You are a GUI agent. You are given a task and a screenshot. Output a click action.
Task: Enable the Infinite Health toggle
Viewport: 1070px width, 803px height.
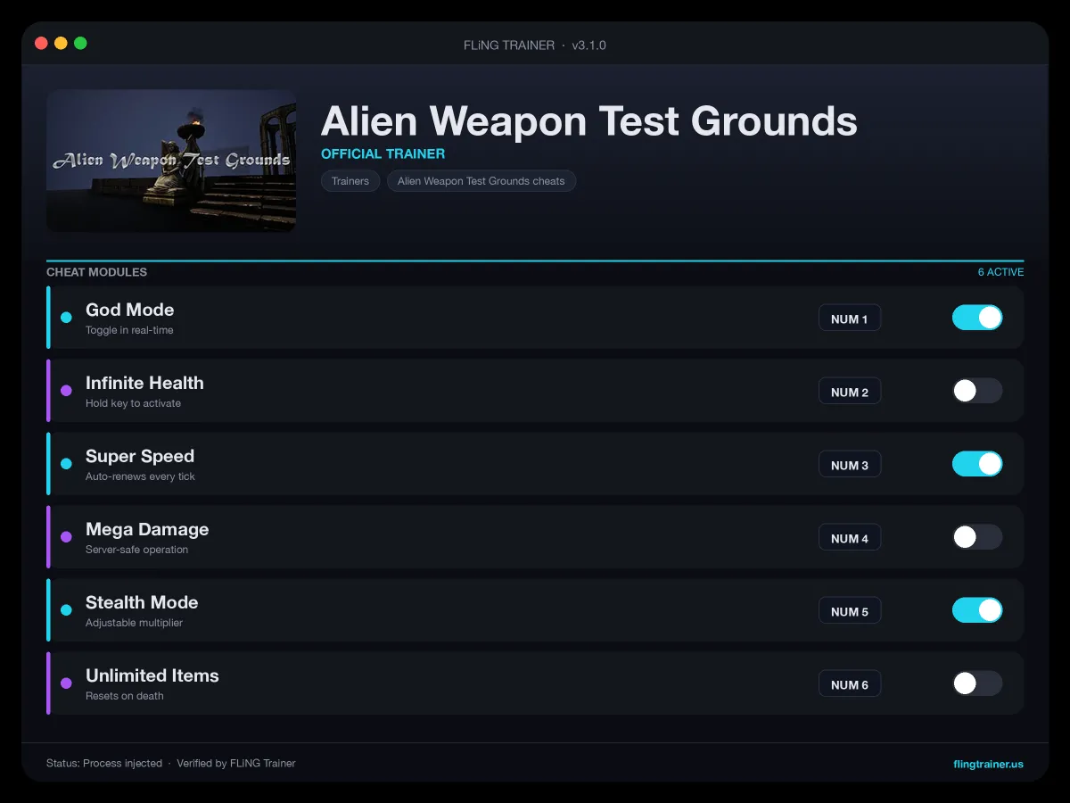[977, 391]
